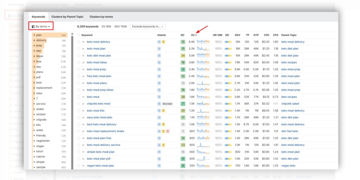Open the 'Clusters by Parent Topic' tab
The width and height of the screenshot is (360, 180).
[x=67, y=17]
